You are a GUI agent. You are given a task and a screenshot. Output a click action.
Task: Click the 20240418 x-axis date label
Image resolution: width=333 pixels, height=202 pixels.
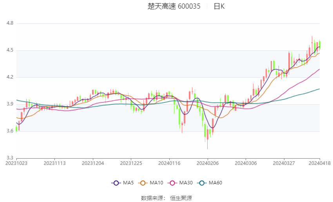(320, 163)
